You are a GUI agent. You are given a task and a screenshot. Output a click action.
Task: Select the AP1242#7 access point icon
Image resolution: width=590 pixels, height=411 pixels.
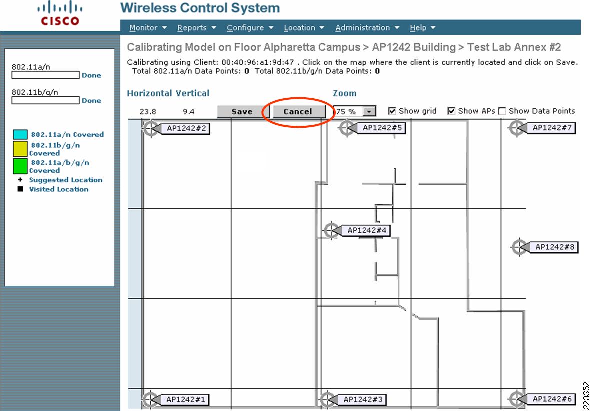coord(516,128)
